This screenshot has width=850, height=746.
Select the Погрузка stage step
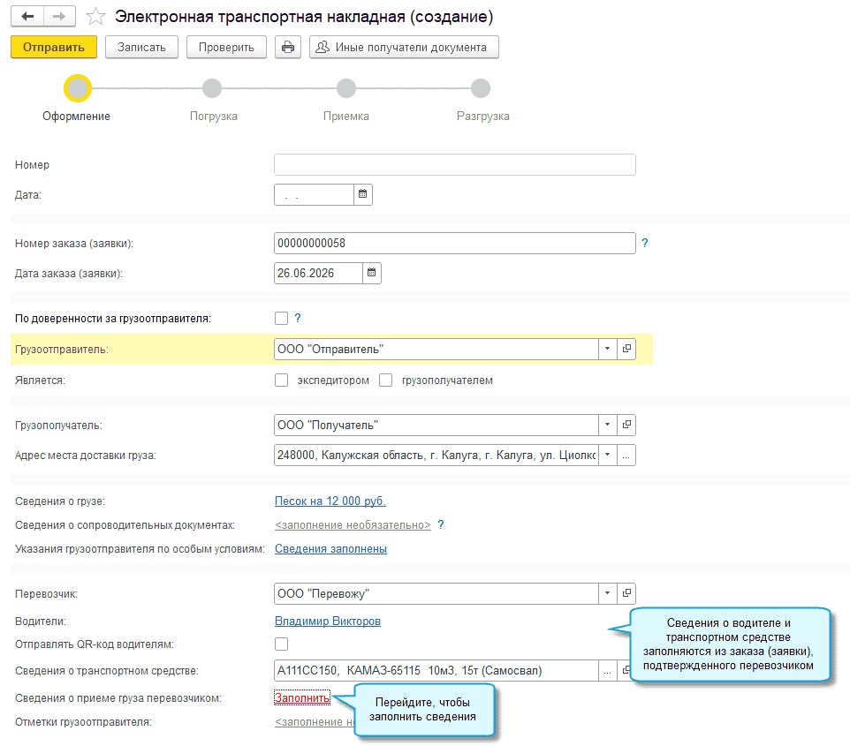pyautogui.click(x=212, y=88)
